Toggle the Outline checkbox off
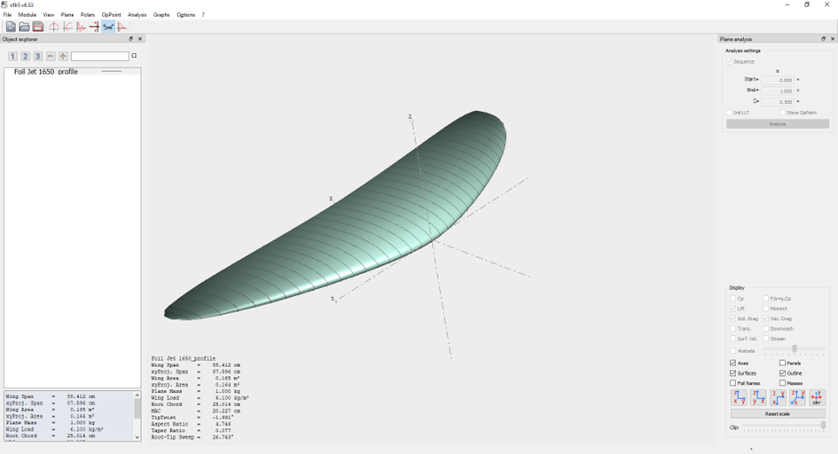 click(782, 373)
